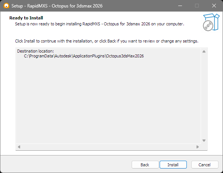
Task: Start installation with the Install button
Action: 173,165
